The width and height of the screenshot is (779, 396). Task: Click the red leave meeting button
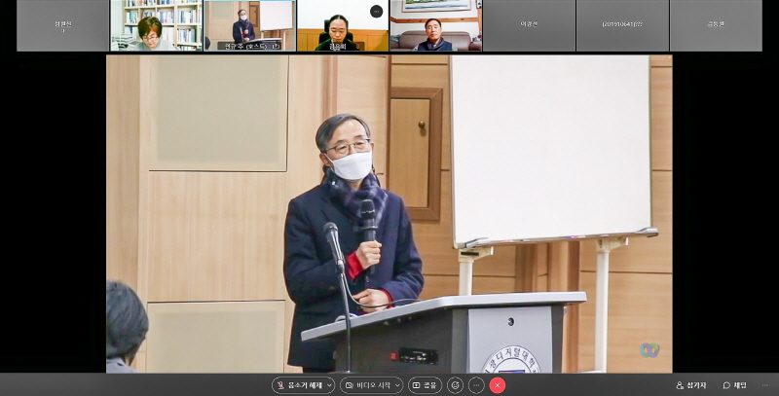coord(498,385)
